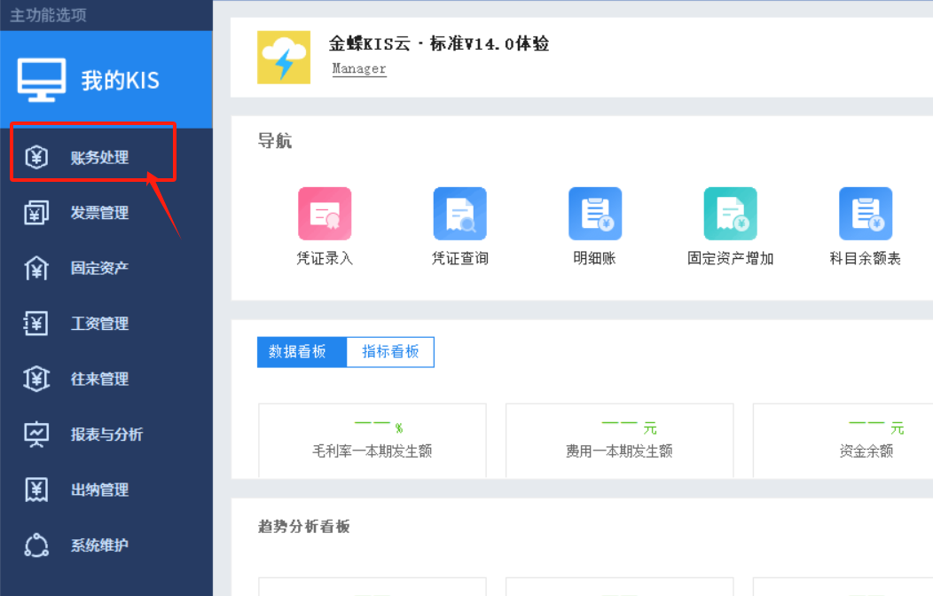Open the 账务处理 accounting icon in sidebar
Image resolution: width=933 pixels, height=596 pixels.
tap(36, 157)
